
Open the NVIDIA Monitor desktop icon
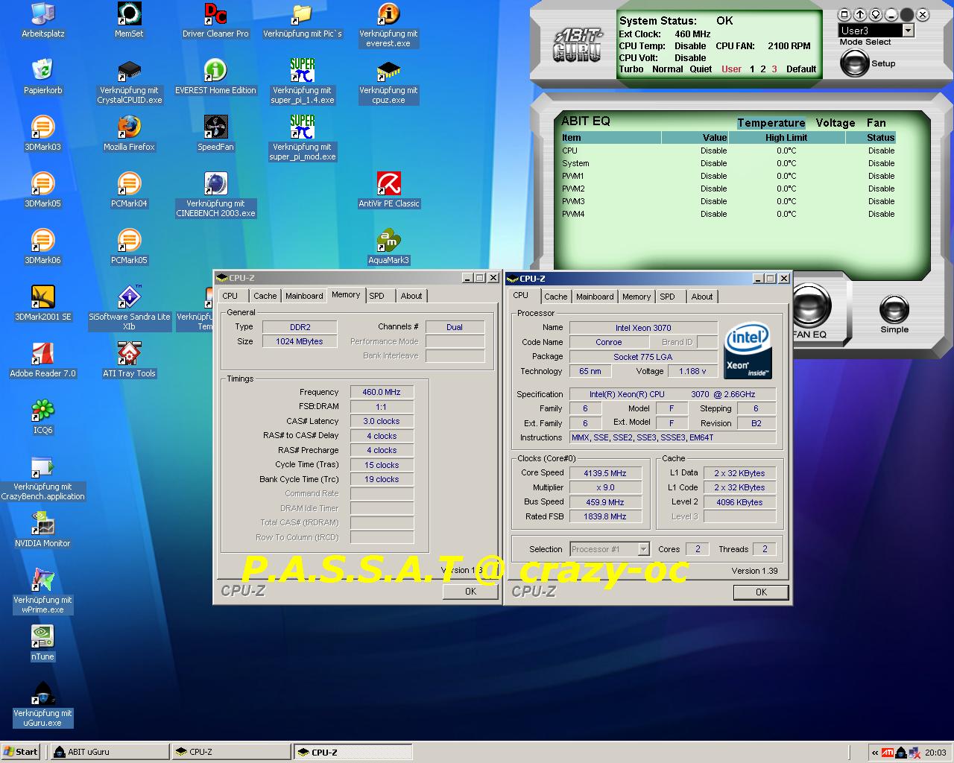[x=42, y=530]
